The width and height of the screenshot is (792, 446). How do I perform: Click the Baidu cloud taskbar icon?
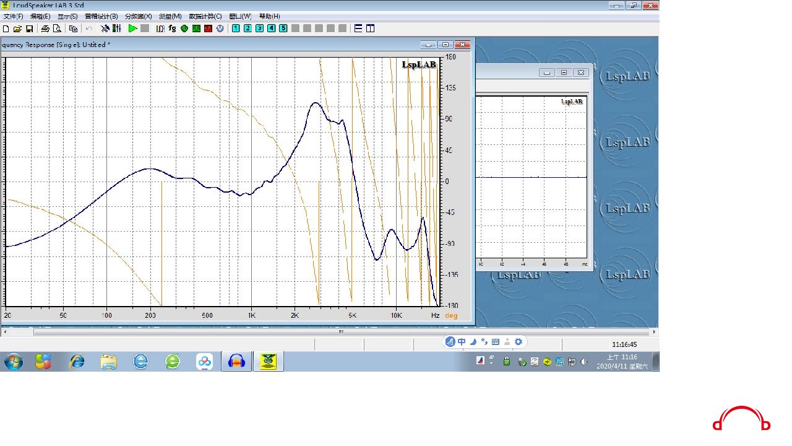(205, 361)
